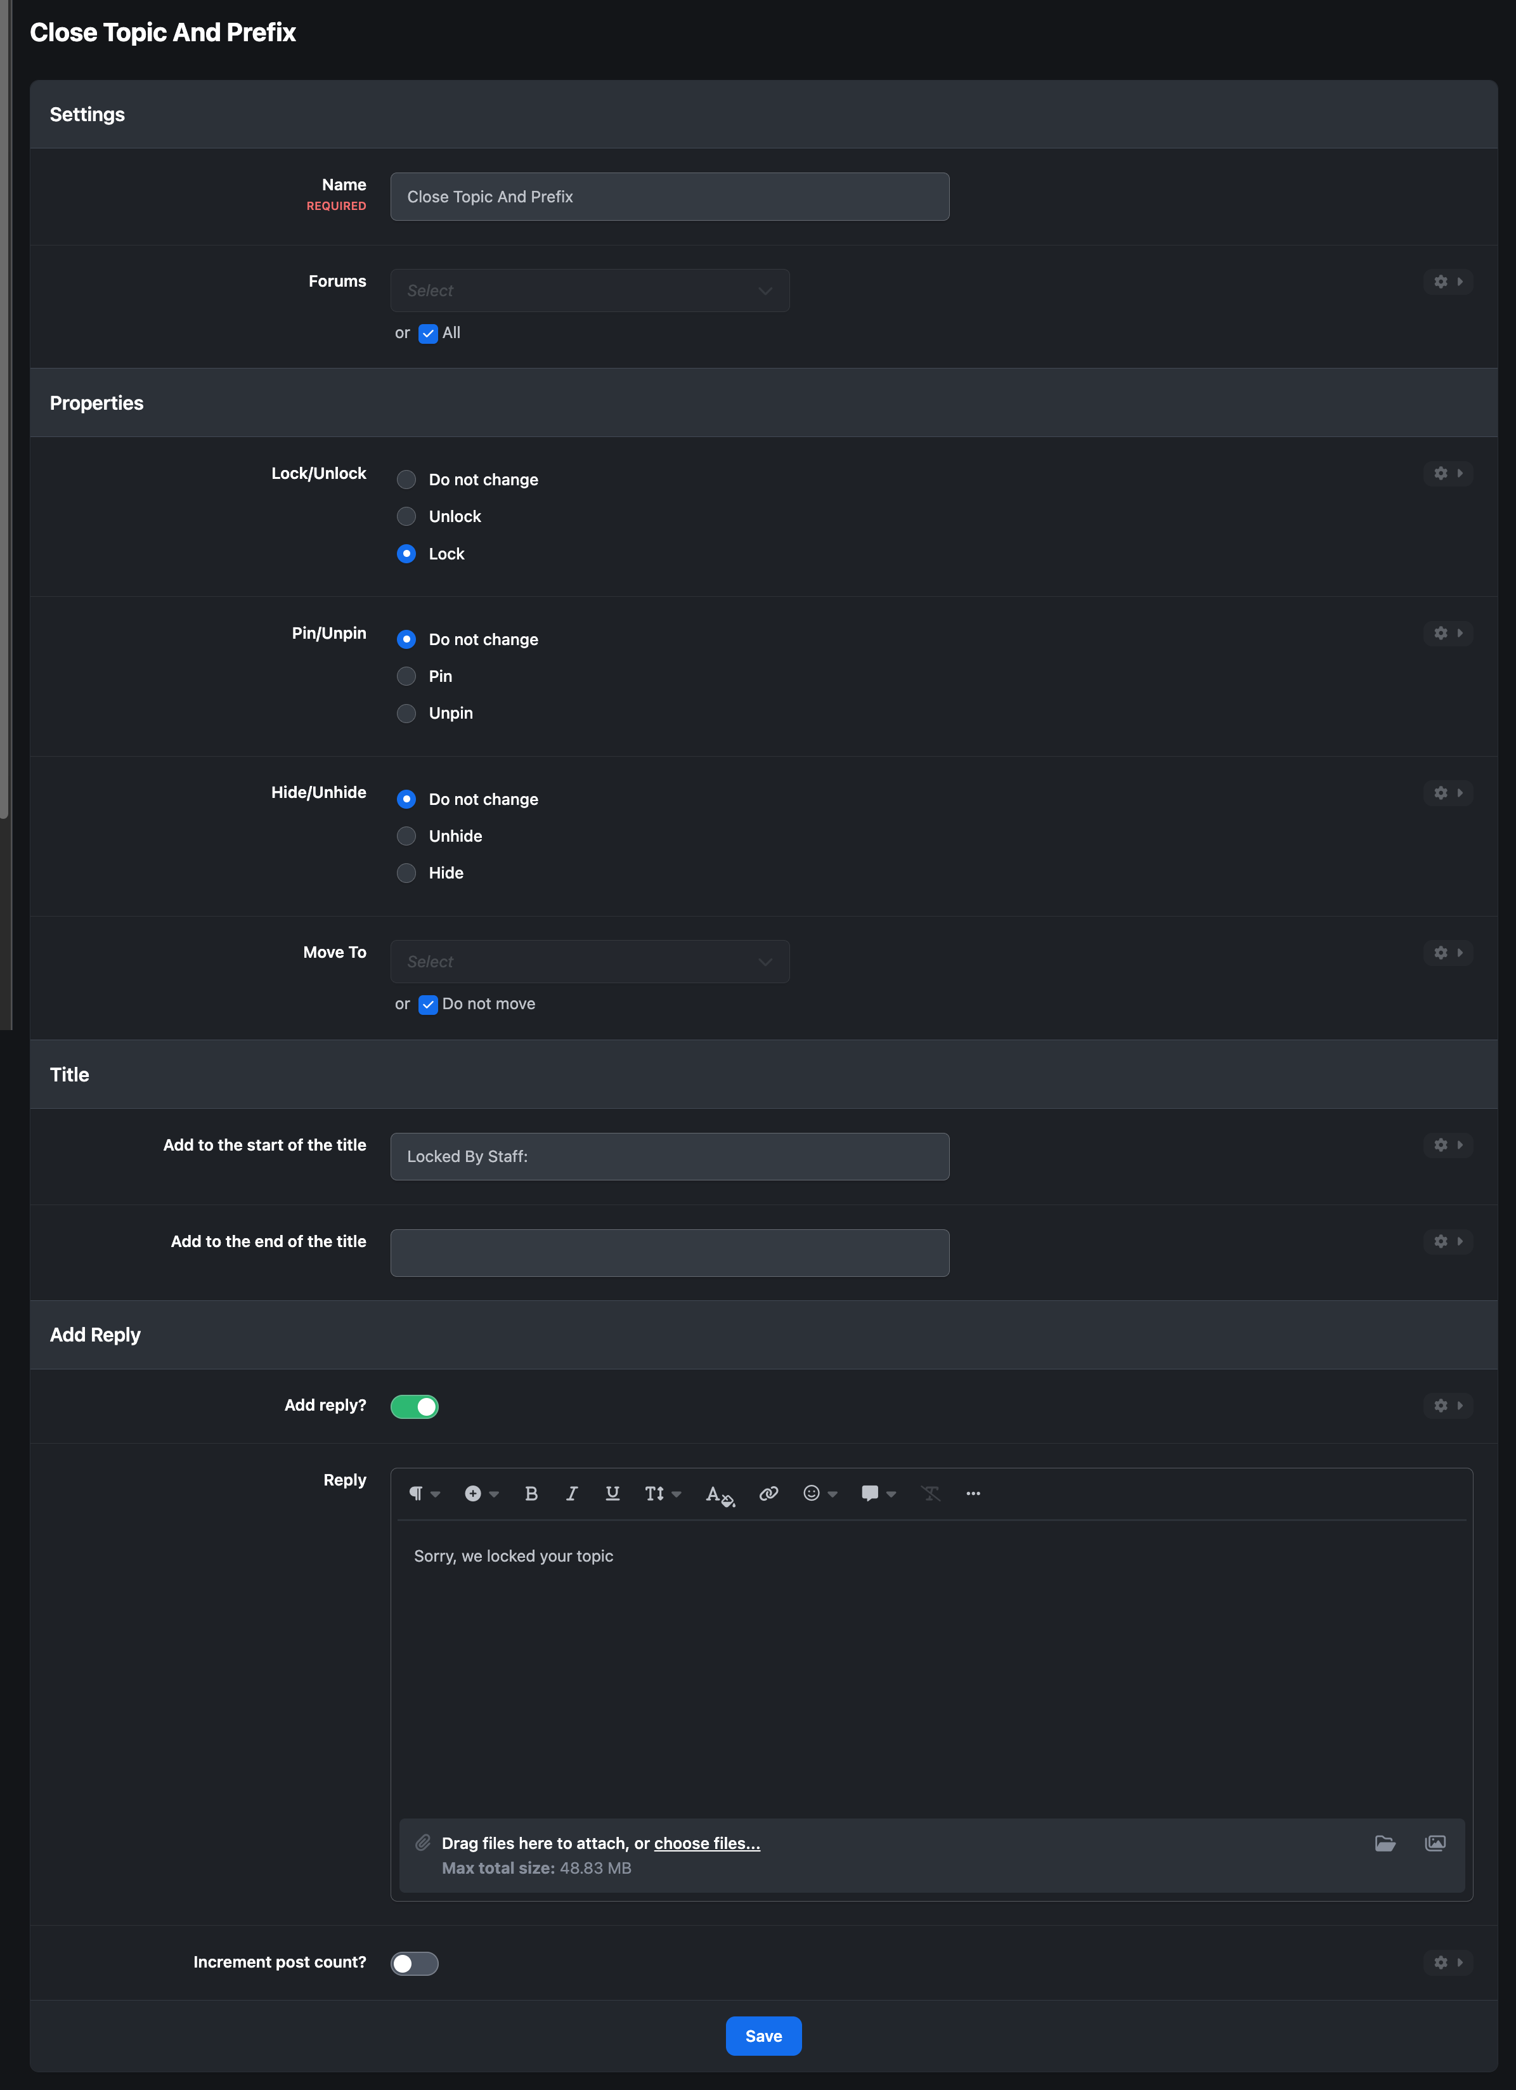The image size is (1516, 2090).
Task: Open quote/speech bubble tool in editor
Action: (878, 1494)
